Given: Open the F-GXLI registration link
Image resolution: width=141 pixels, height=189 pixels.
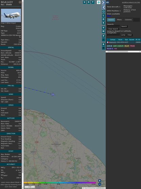Looking at the screenshot, I should point(18,26).
